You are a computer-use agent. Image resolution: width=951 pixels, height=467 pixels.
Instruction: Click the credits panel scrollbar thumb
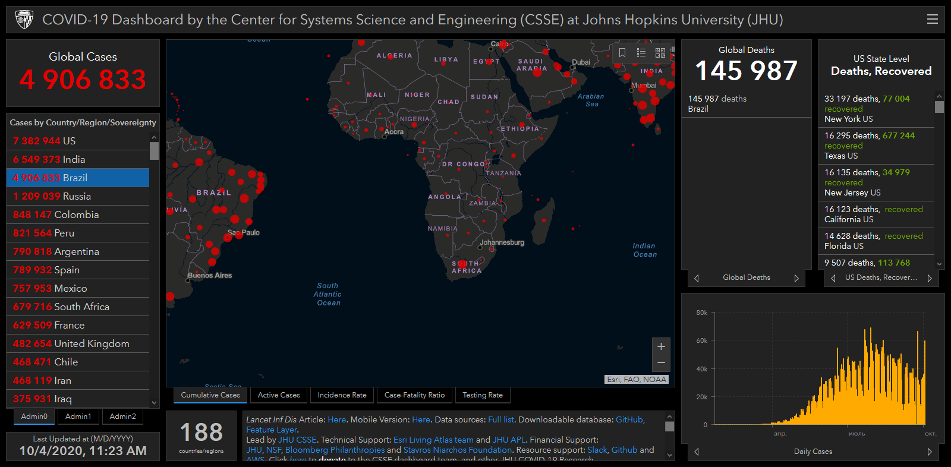pyautogui.click(x=669, y=426)
